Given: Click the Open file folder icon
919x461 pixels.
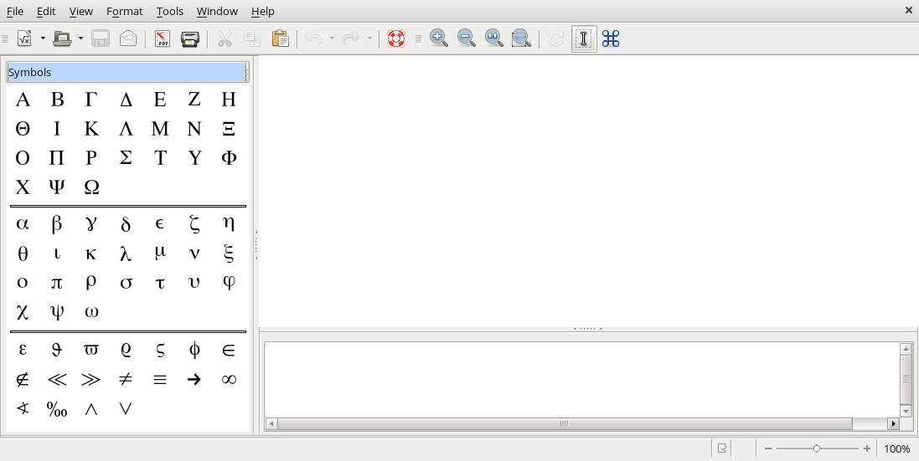Looking at the screenshot, I should coord(61,38).
